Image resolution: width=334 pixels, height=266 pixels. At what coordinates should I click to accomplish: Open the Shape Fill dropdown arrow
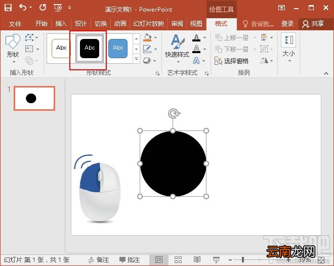coord(156,37)
